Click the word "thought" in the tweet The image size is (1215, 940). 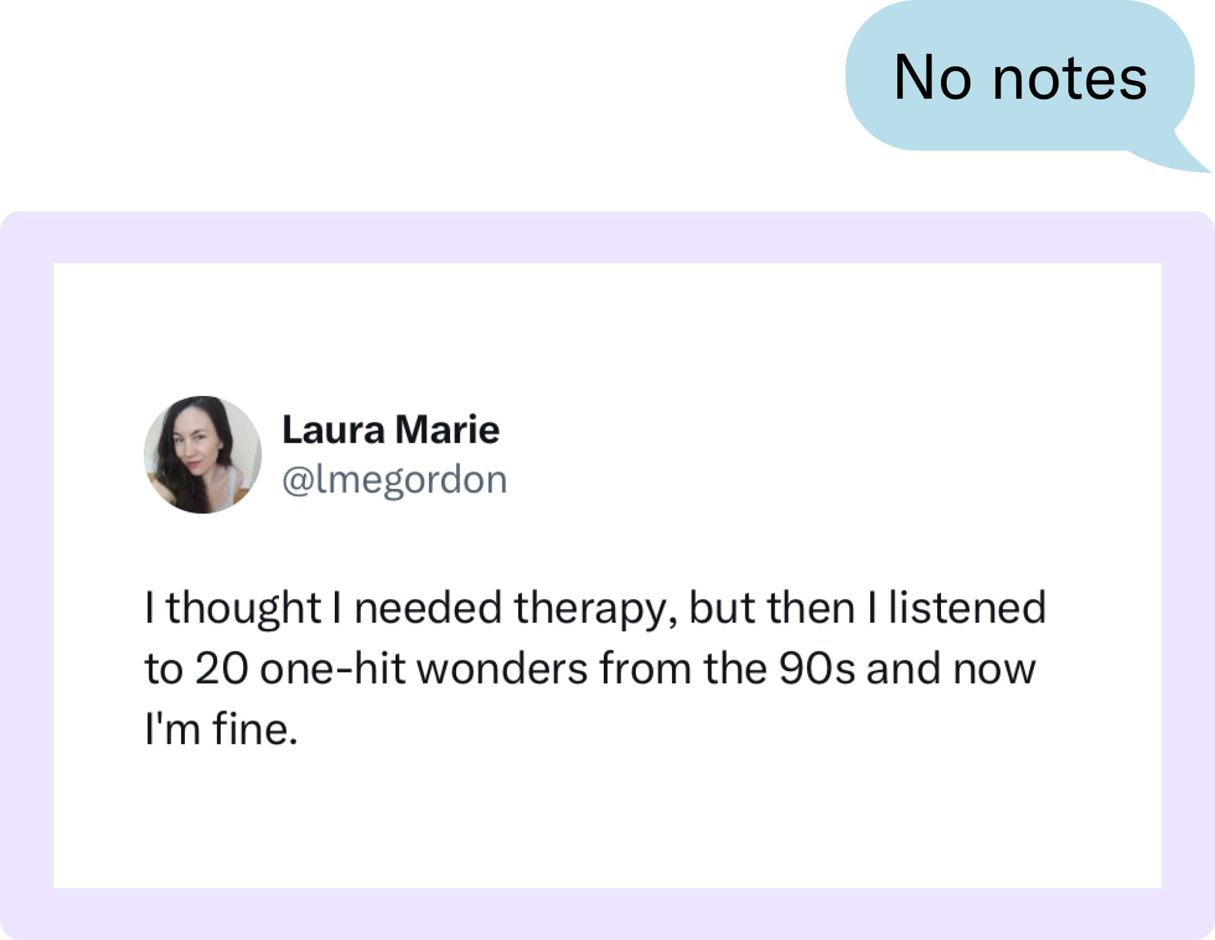[x=243, y=609]
